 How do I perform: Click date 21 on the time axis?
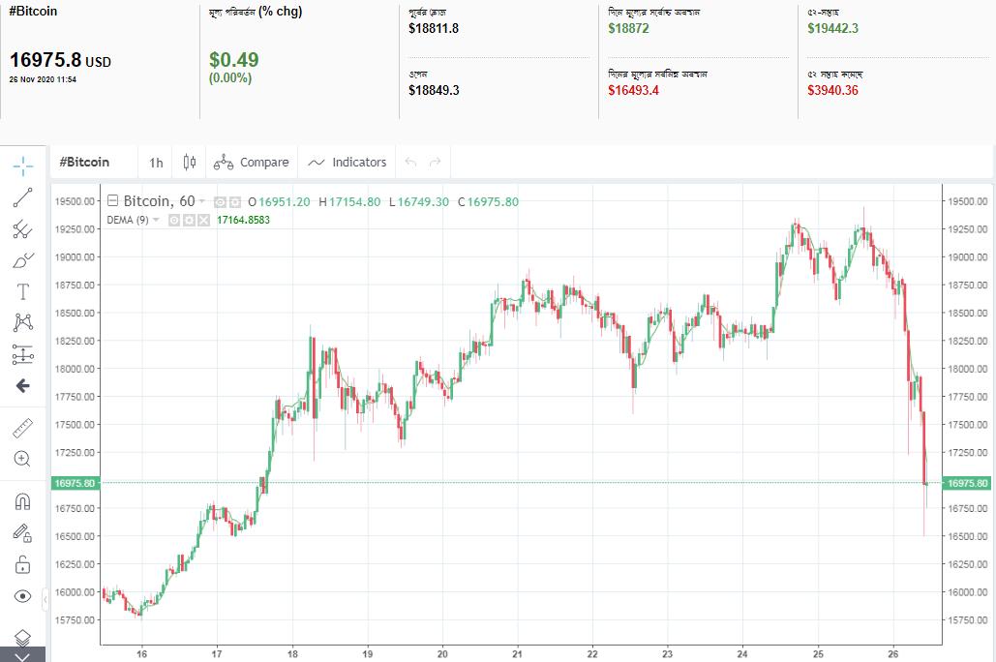pos(517,653)
